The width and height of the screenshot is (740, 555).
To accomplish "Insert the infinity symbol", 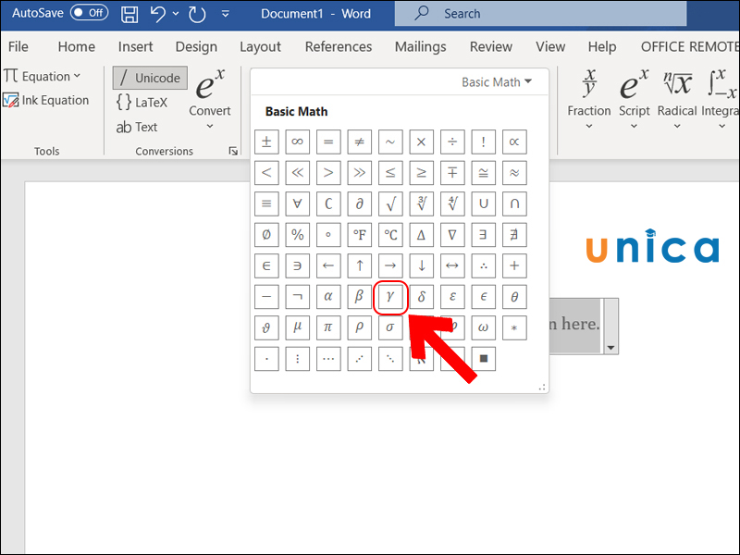I will 297,142.
